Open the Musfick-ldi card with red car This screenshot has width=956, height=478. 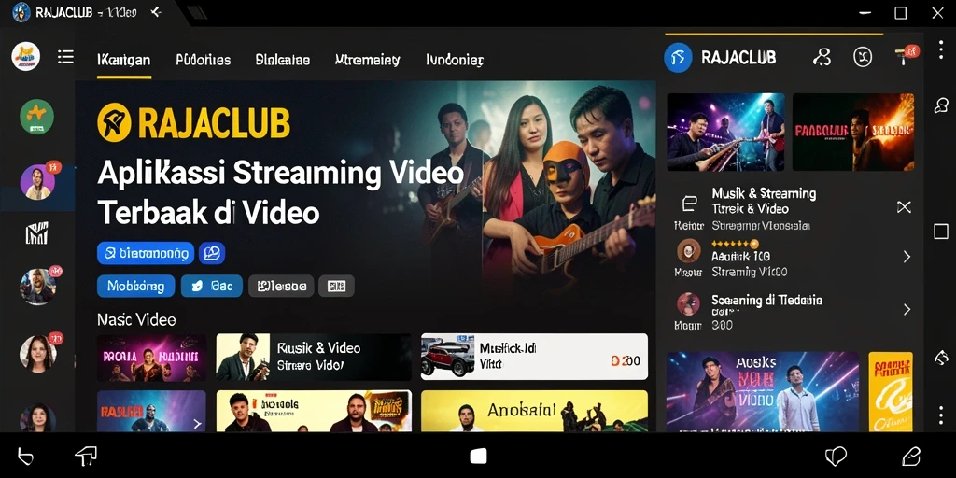pos(534,357)
